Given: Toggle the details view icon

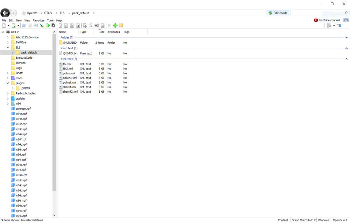Looking at the screenshot, I should tap(329, 25).
